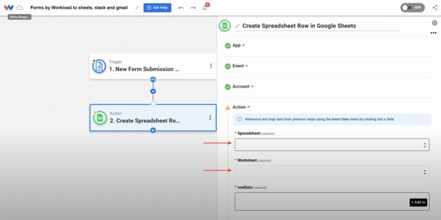Click the Get Help button
This screenshot has width=441, height=220.
[x=157, y=8]
